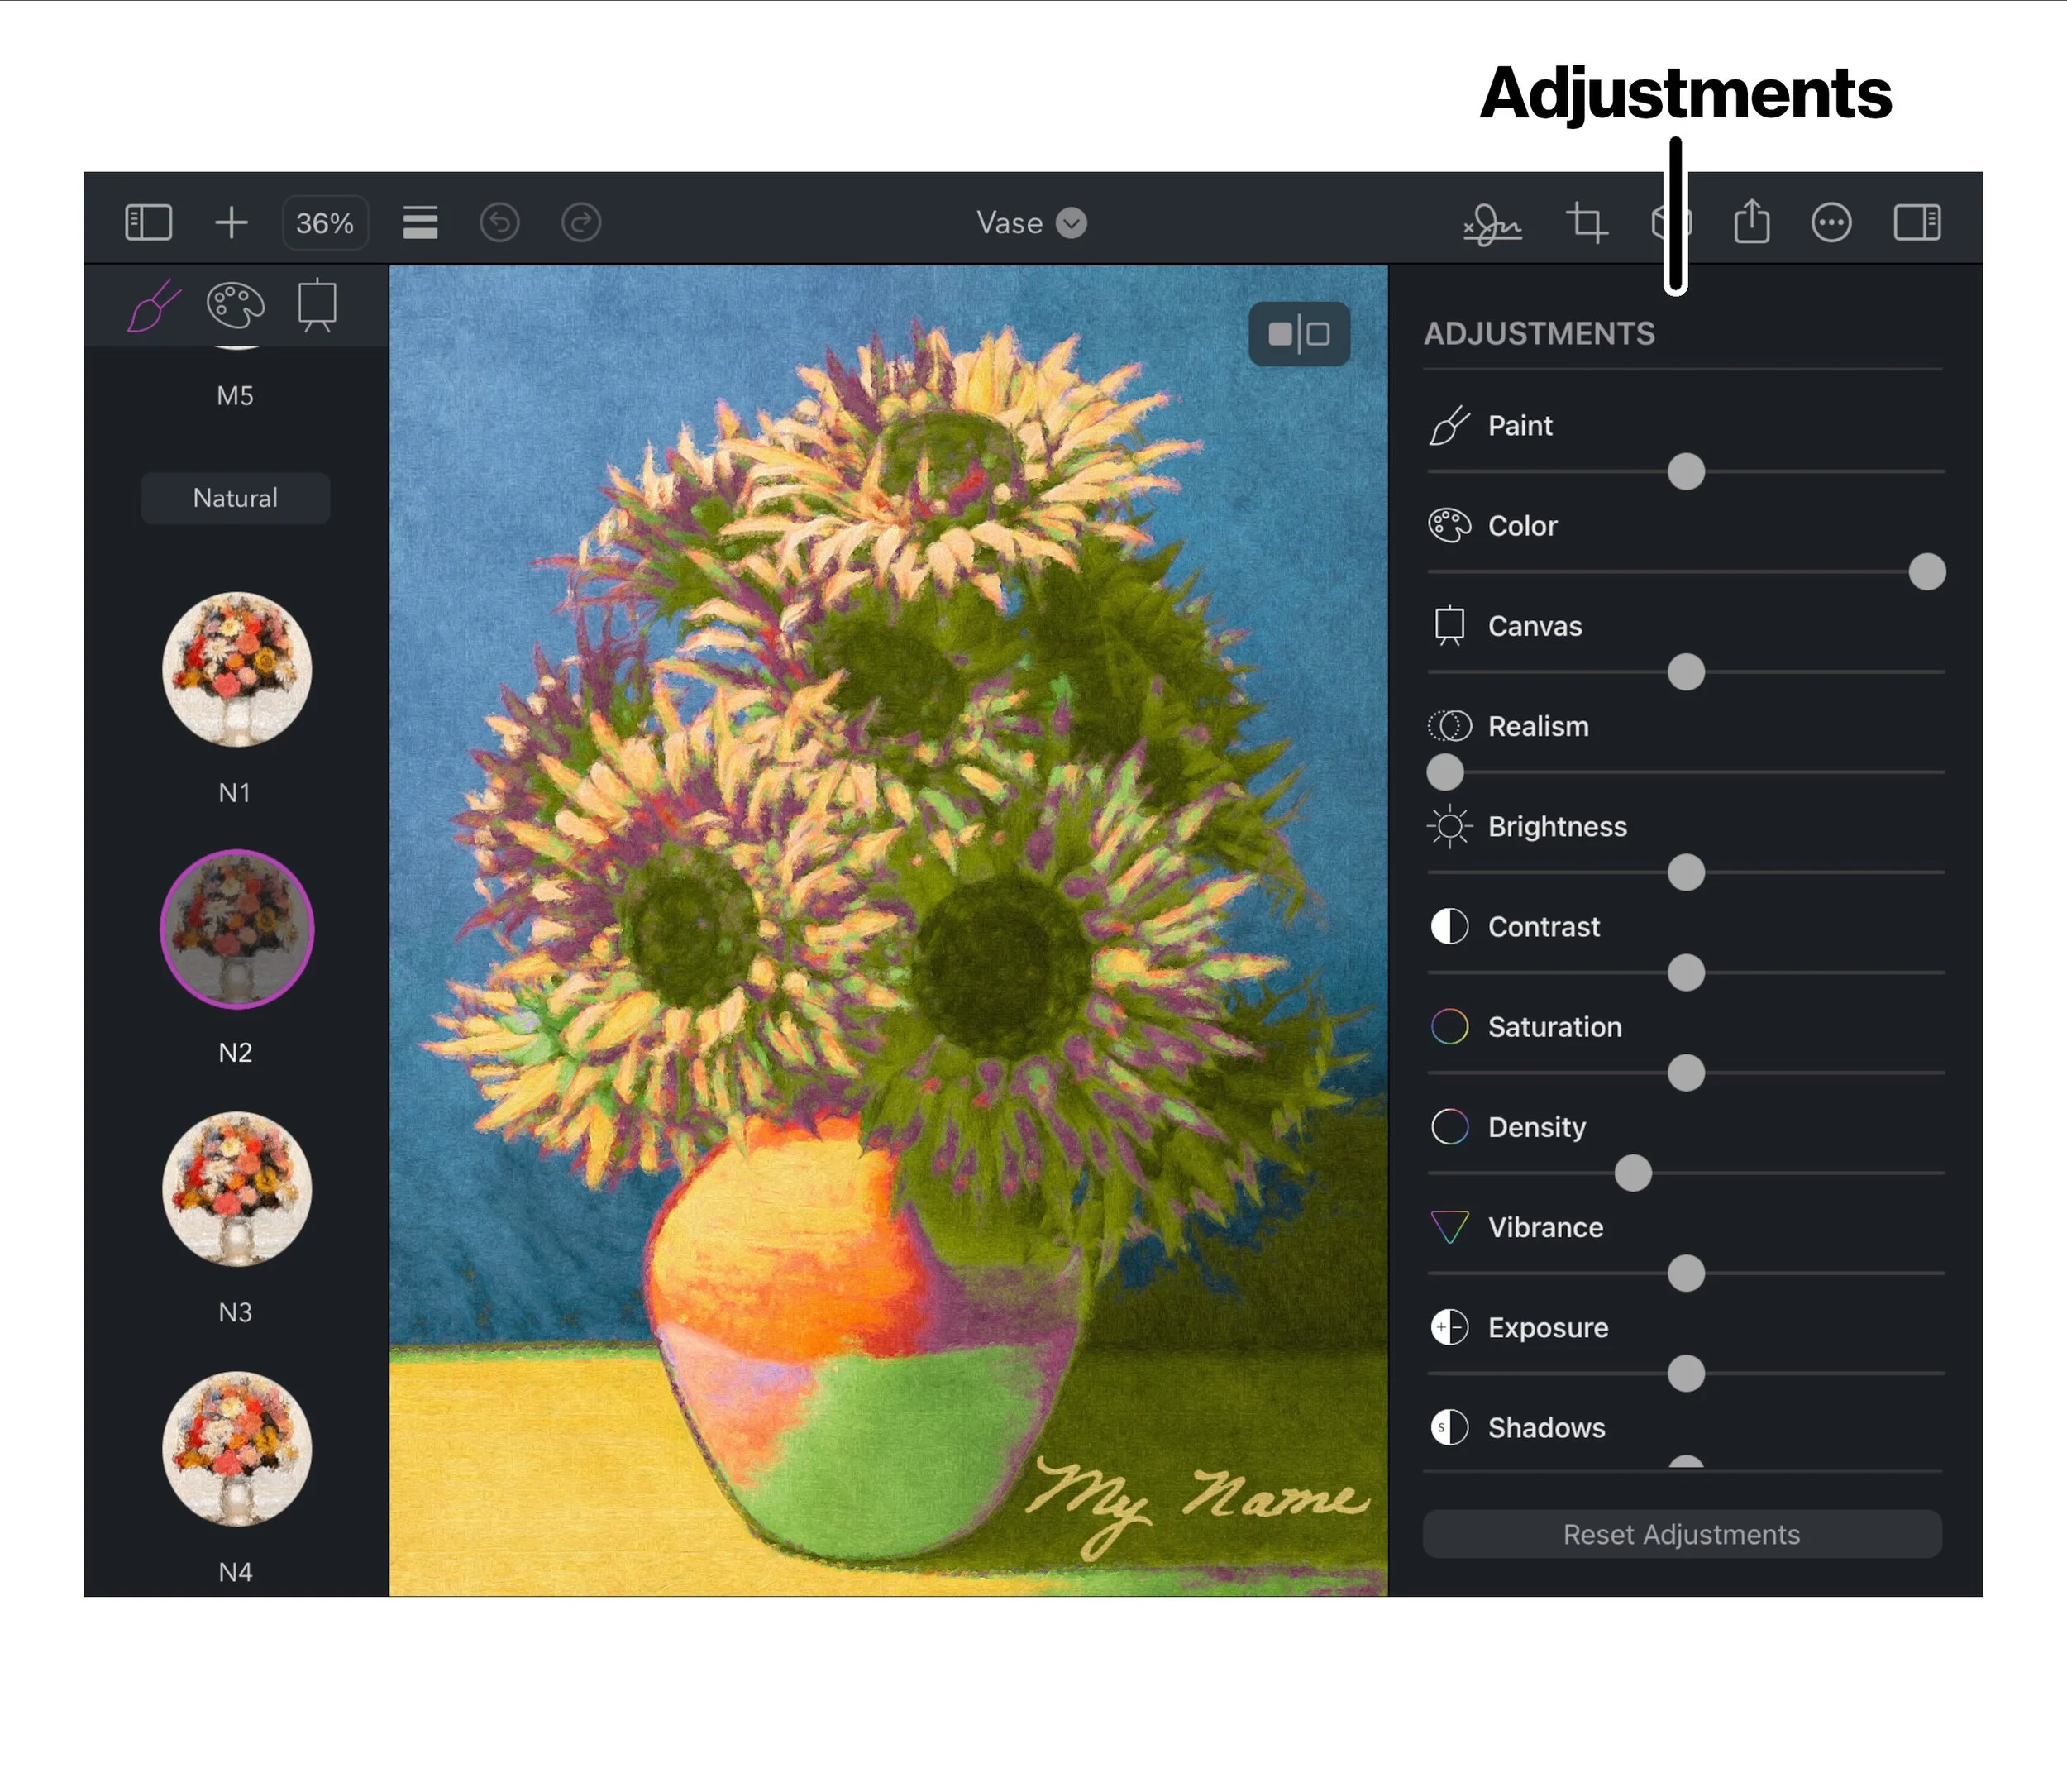Toggle before/after comparison view
This screenshot has height=1768, width=2067.
click(1299, 334)
